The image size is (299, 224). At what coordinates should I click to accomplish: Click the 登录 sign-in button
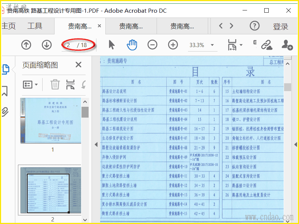point(281,27)
